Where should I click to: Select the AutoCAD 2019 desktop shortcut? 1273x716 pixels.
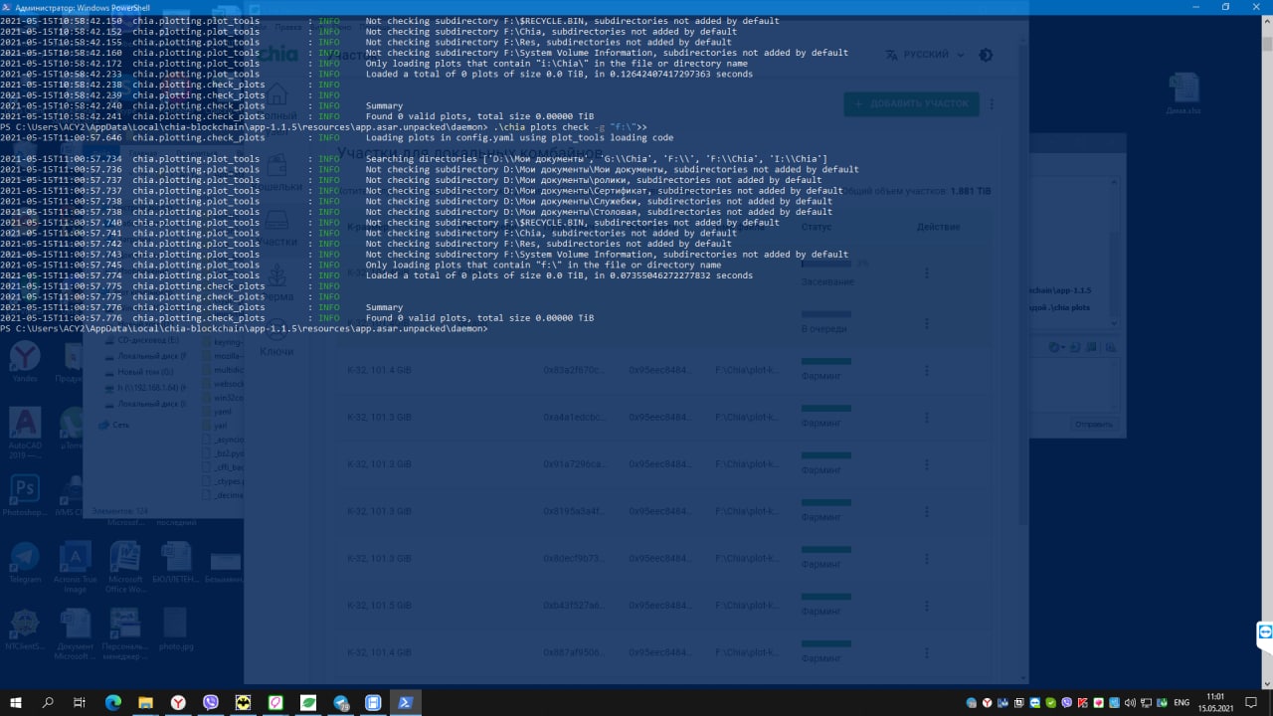click(x=25, y=433)
